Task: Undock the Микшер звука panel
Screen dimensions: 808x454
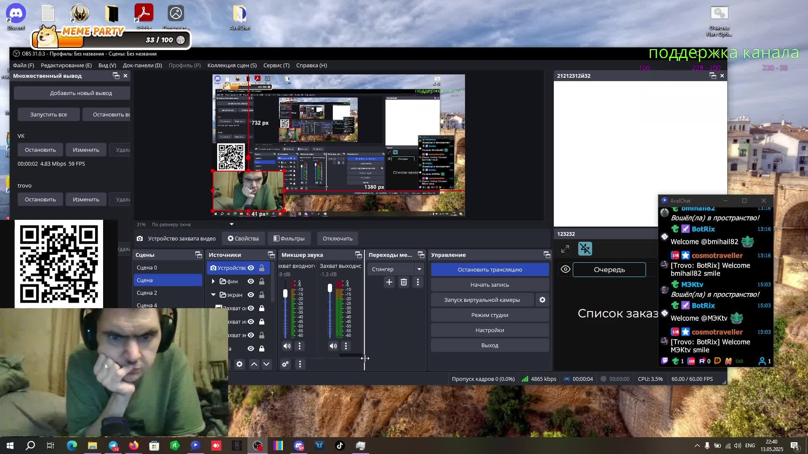Action: click(358, 255)
